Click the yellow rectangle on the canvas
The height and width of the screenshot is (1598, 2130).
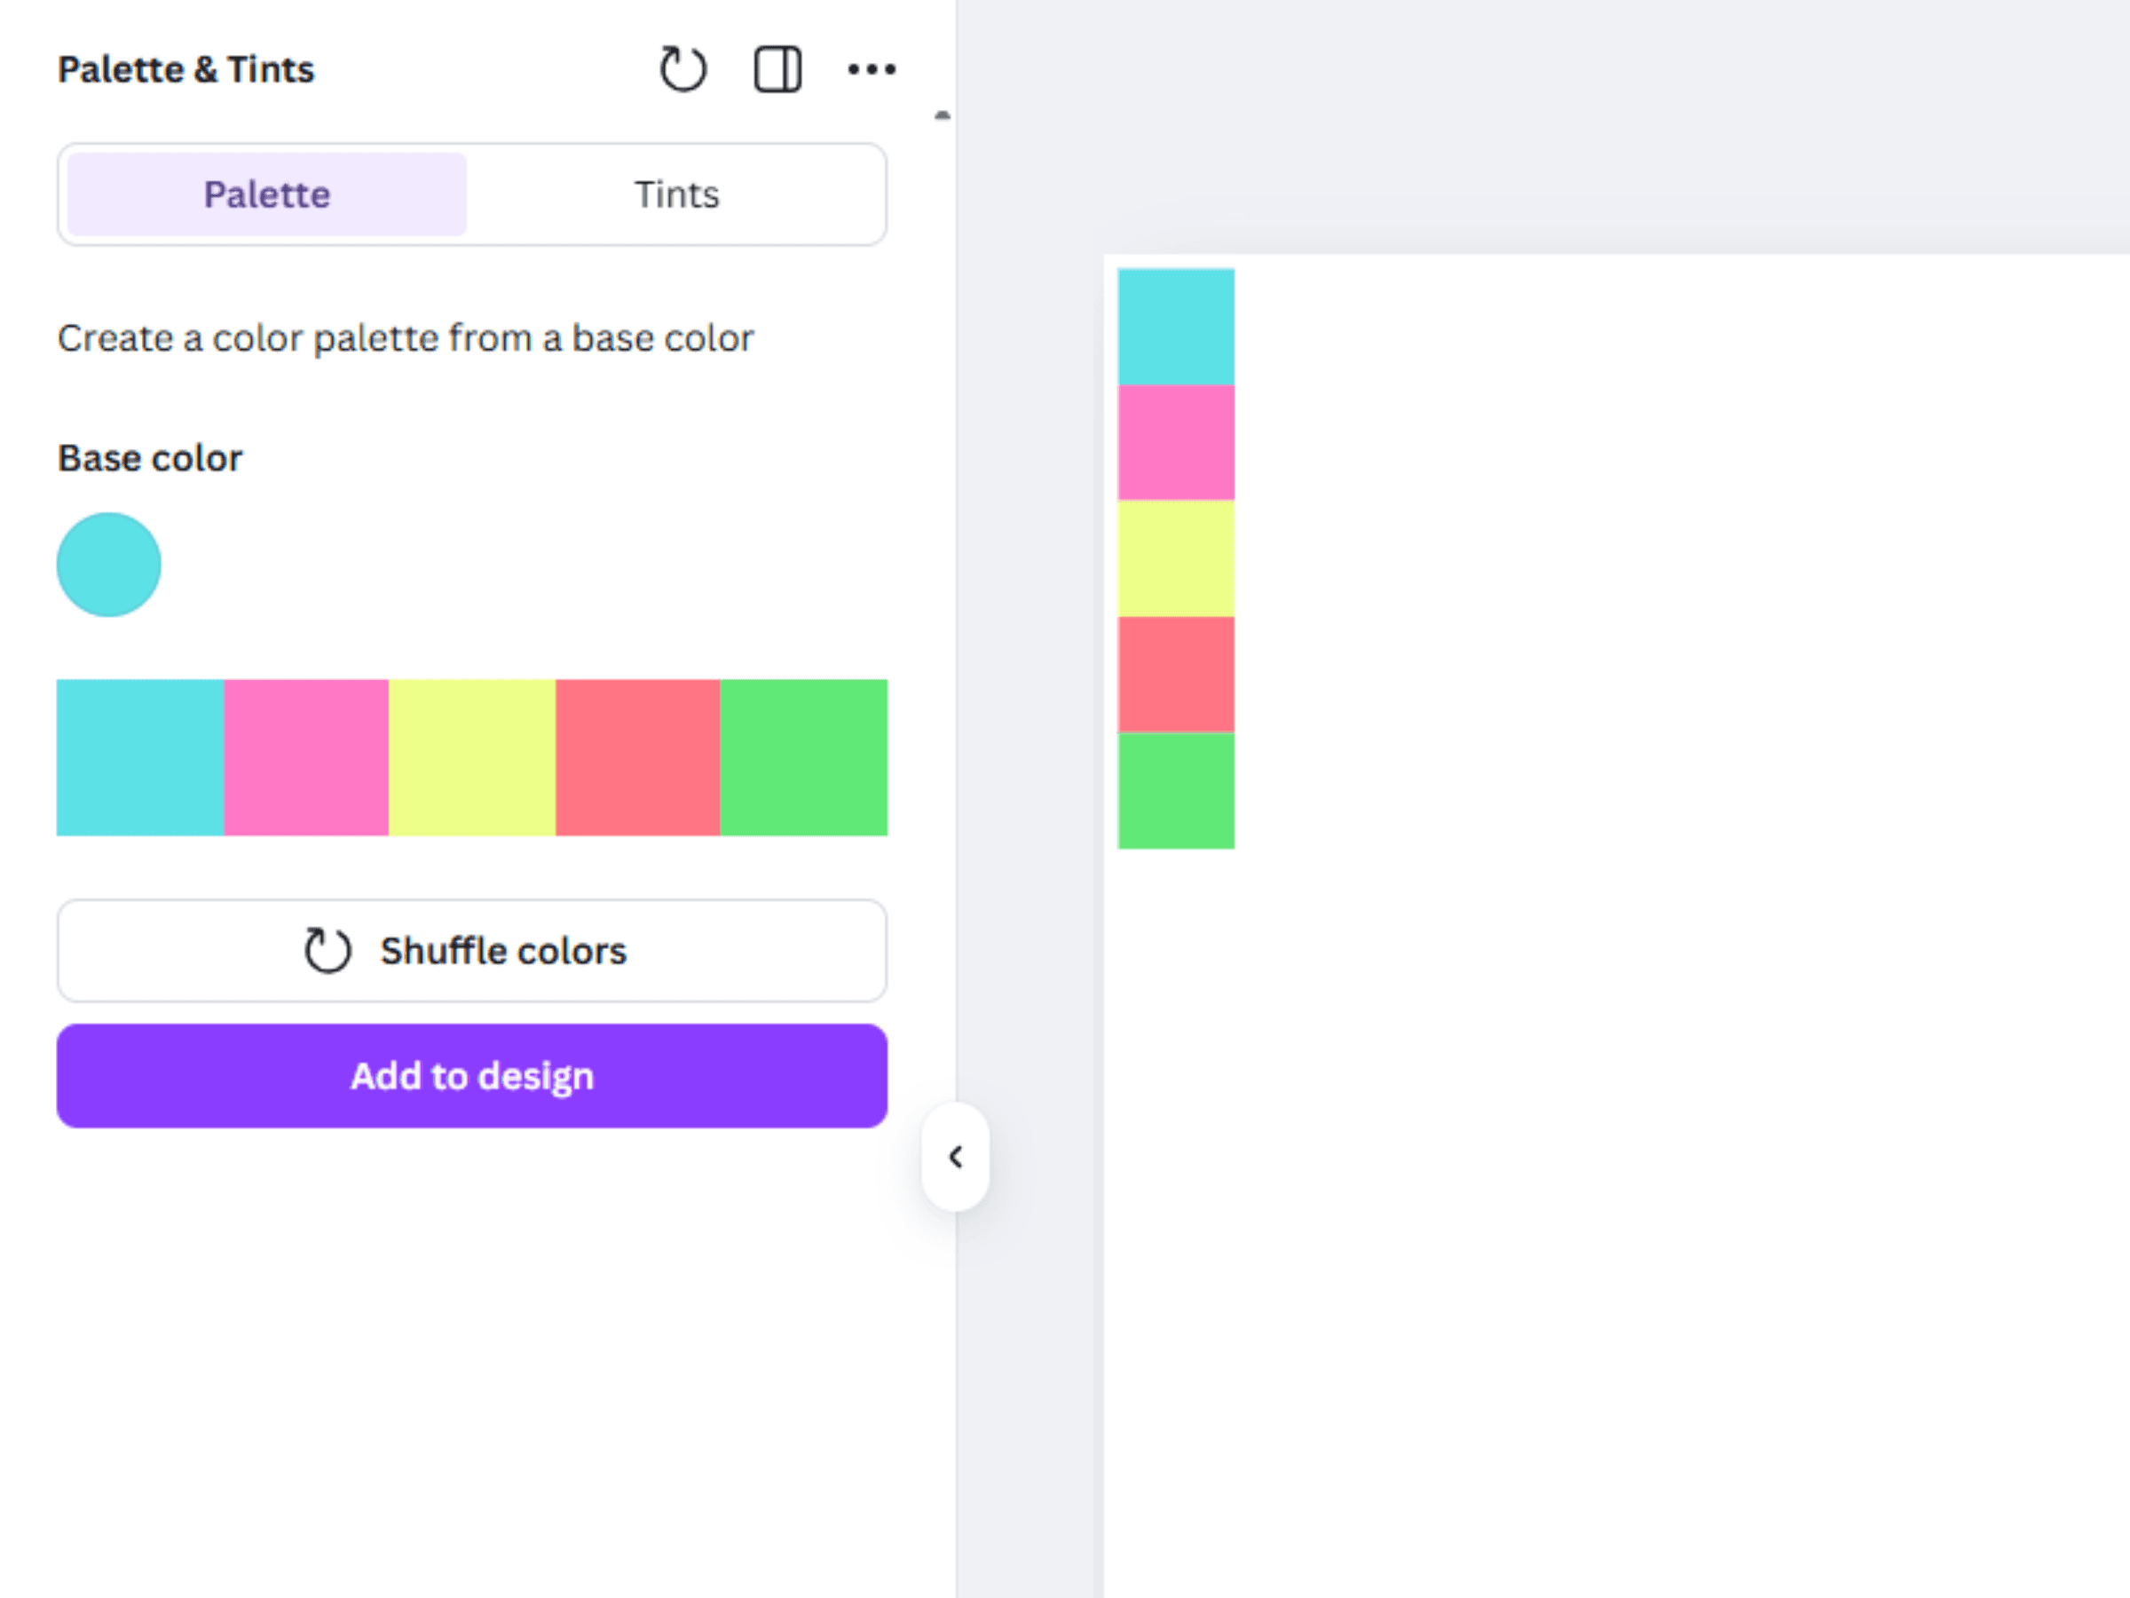coord(1177,558)
